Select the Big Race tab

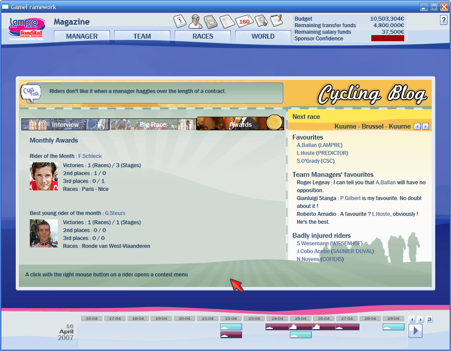point(152,124)
